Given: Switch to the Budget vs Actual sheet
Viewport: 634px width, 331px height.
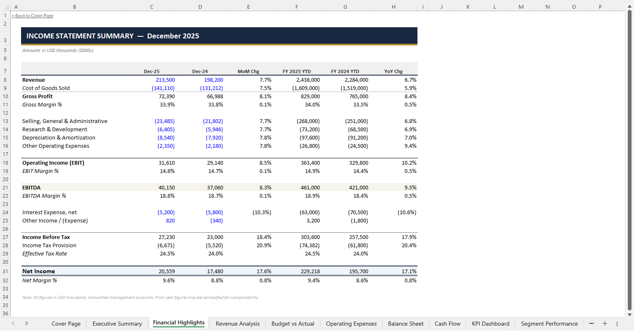Looking at the screenshot, I should (293, 324).
